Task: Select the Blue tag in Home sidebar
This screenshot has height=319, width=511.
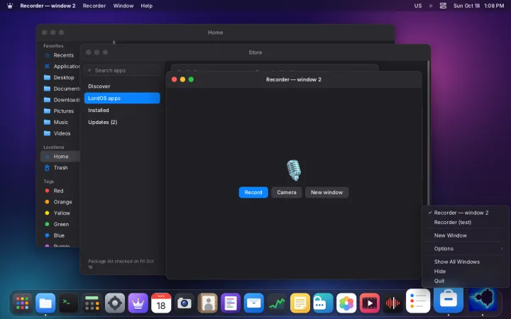Action: 60,235
